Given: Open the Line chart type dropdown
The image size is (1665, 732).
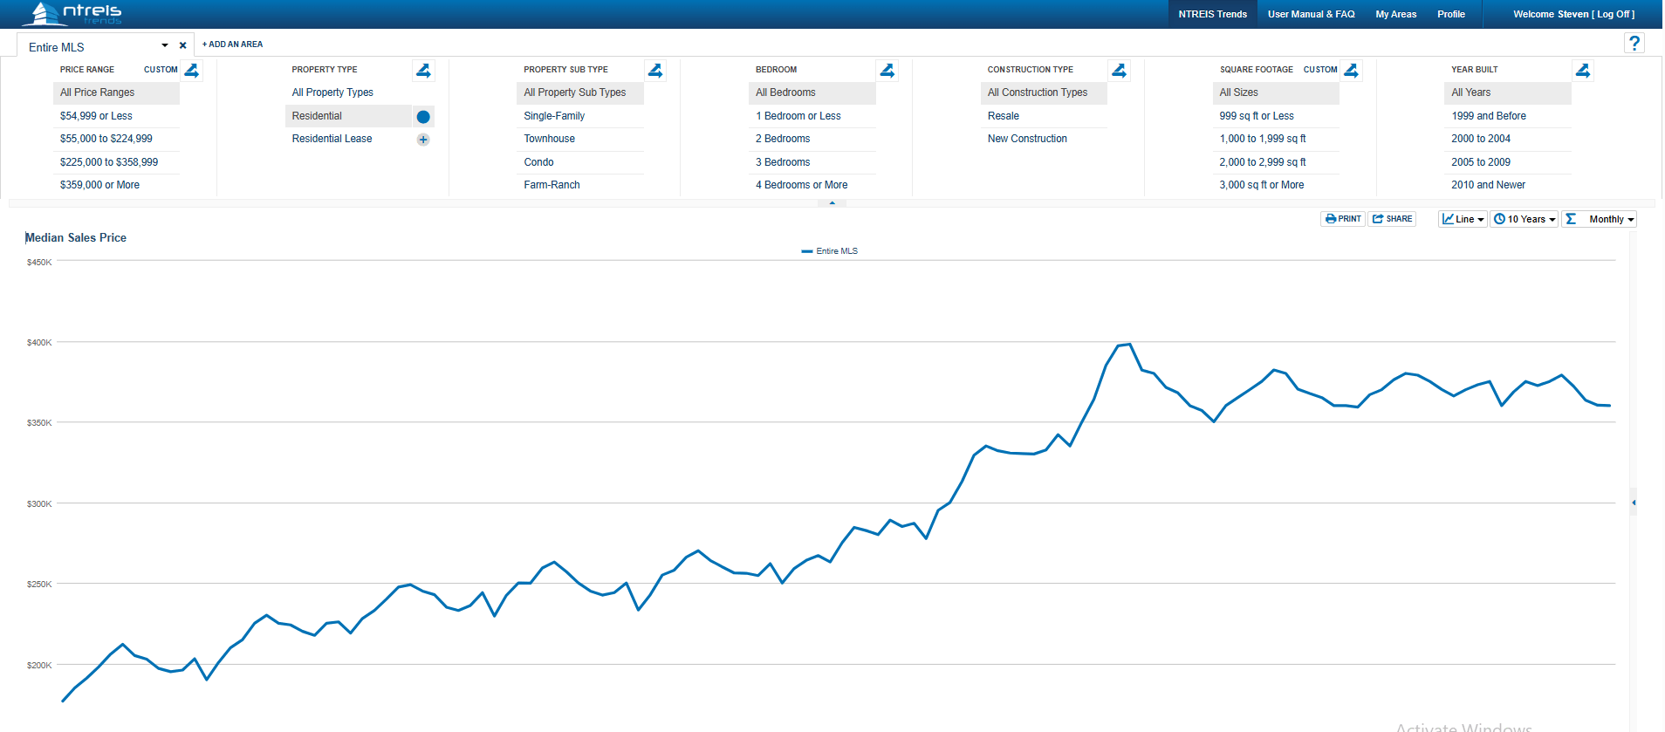Looking at the screenshot, I should 1463,220.
